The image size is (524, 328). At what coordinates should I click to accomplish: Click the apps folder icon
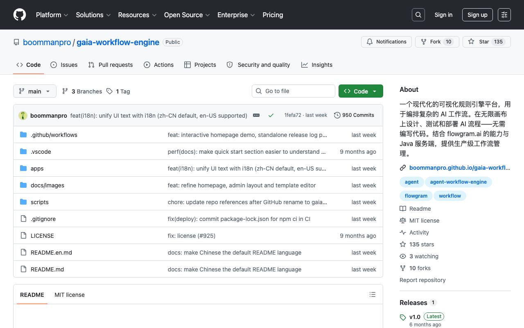23,169
